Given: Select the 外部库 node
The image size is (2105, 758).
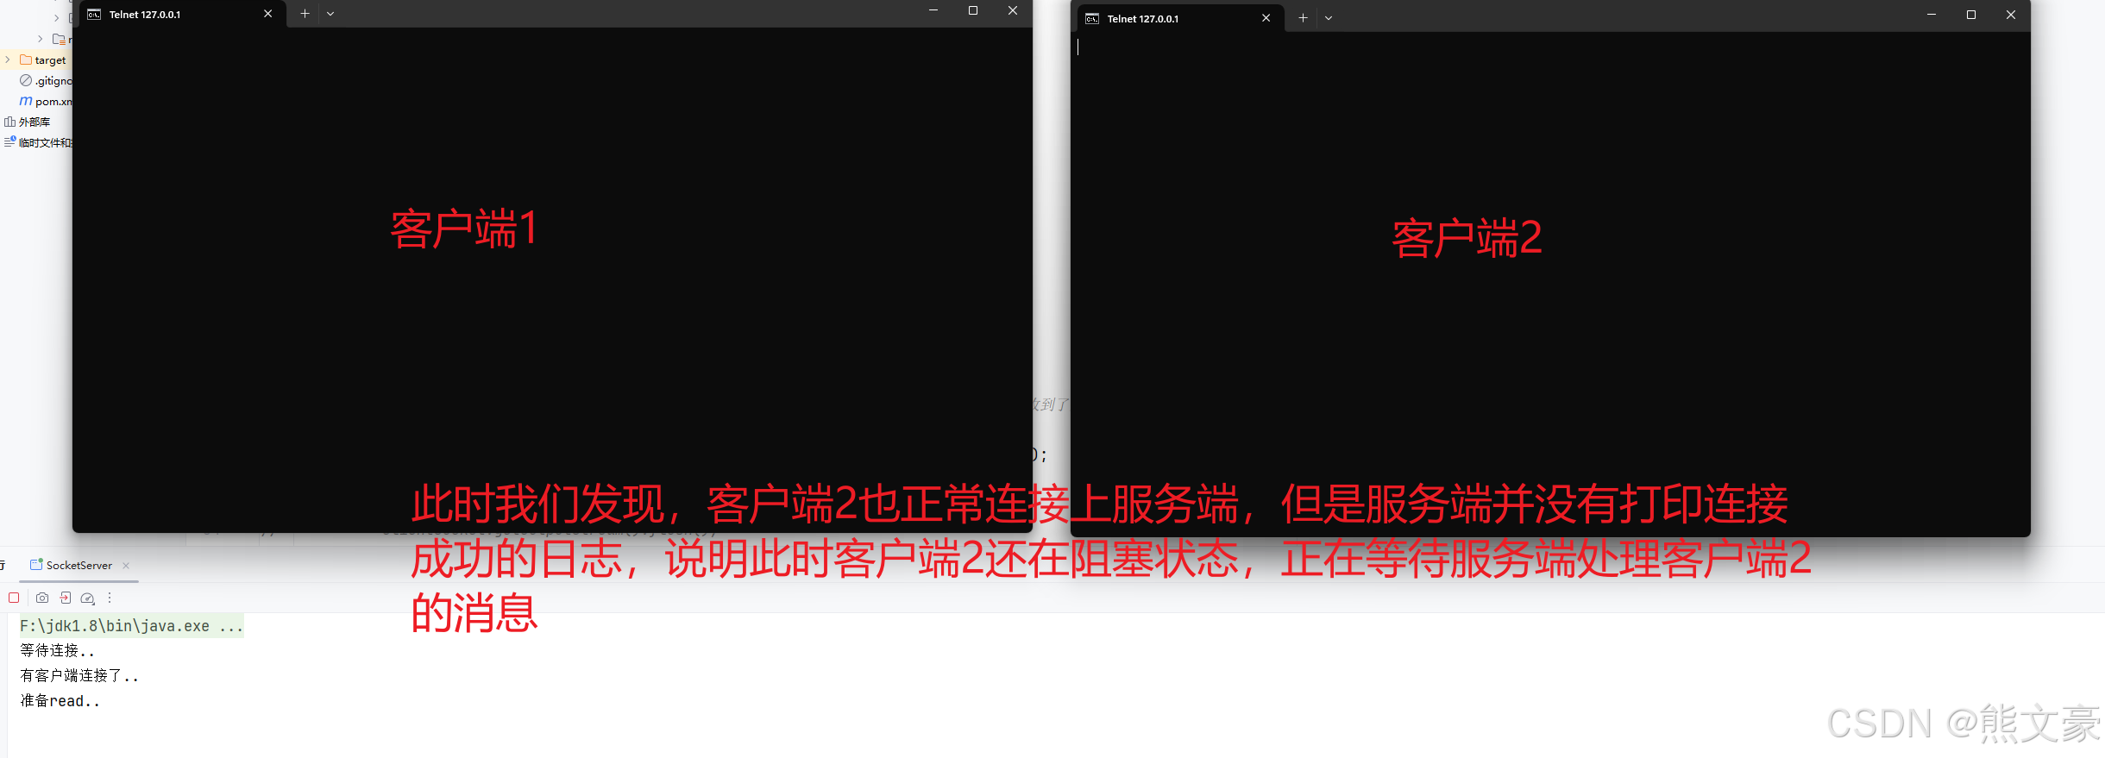Looking at the screenshot, I should 35,122.
